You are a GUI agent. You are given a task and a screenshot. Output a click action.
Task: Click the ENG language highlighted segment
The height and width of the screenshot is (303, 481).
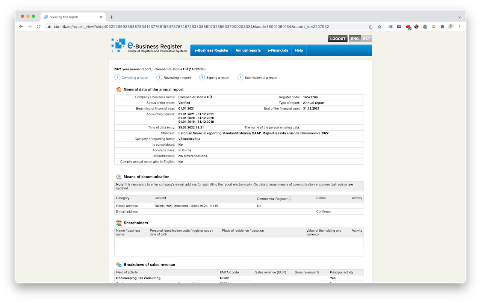pos(354,38)
